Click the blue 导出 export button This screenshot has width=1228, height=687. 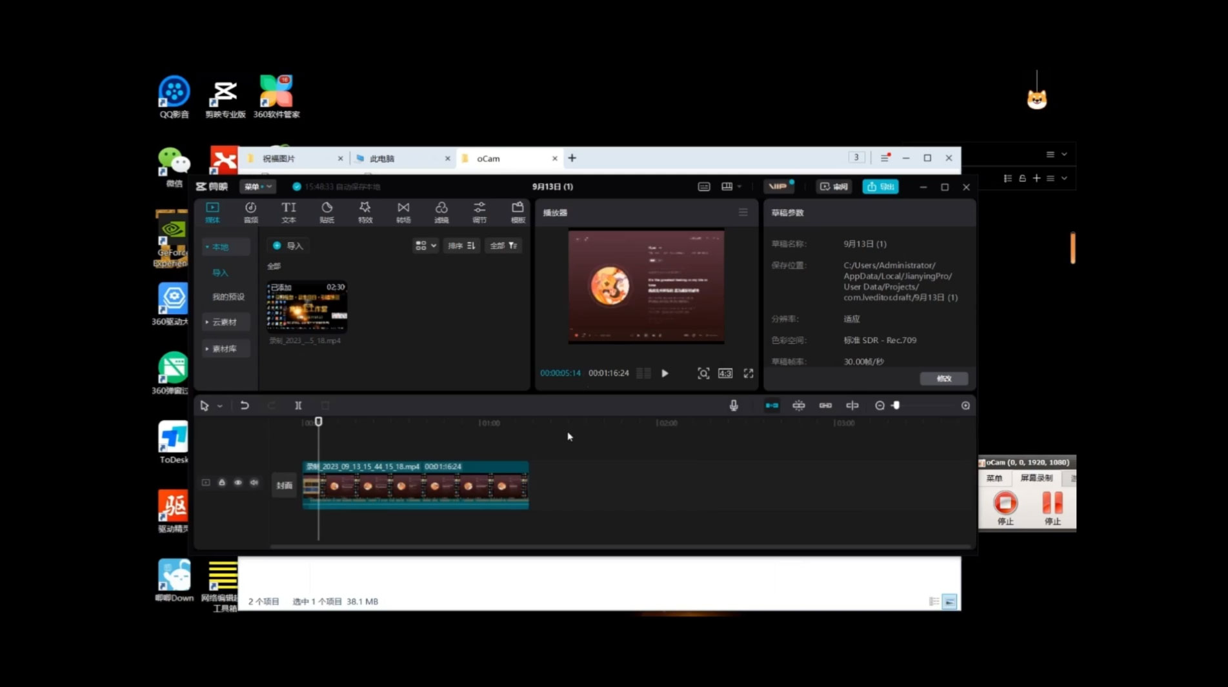880,187
